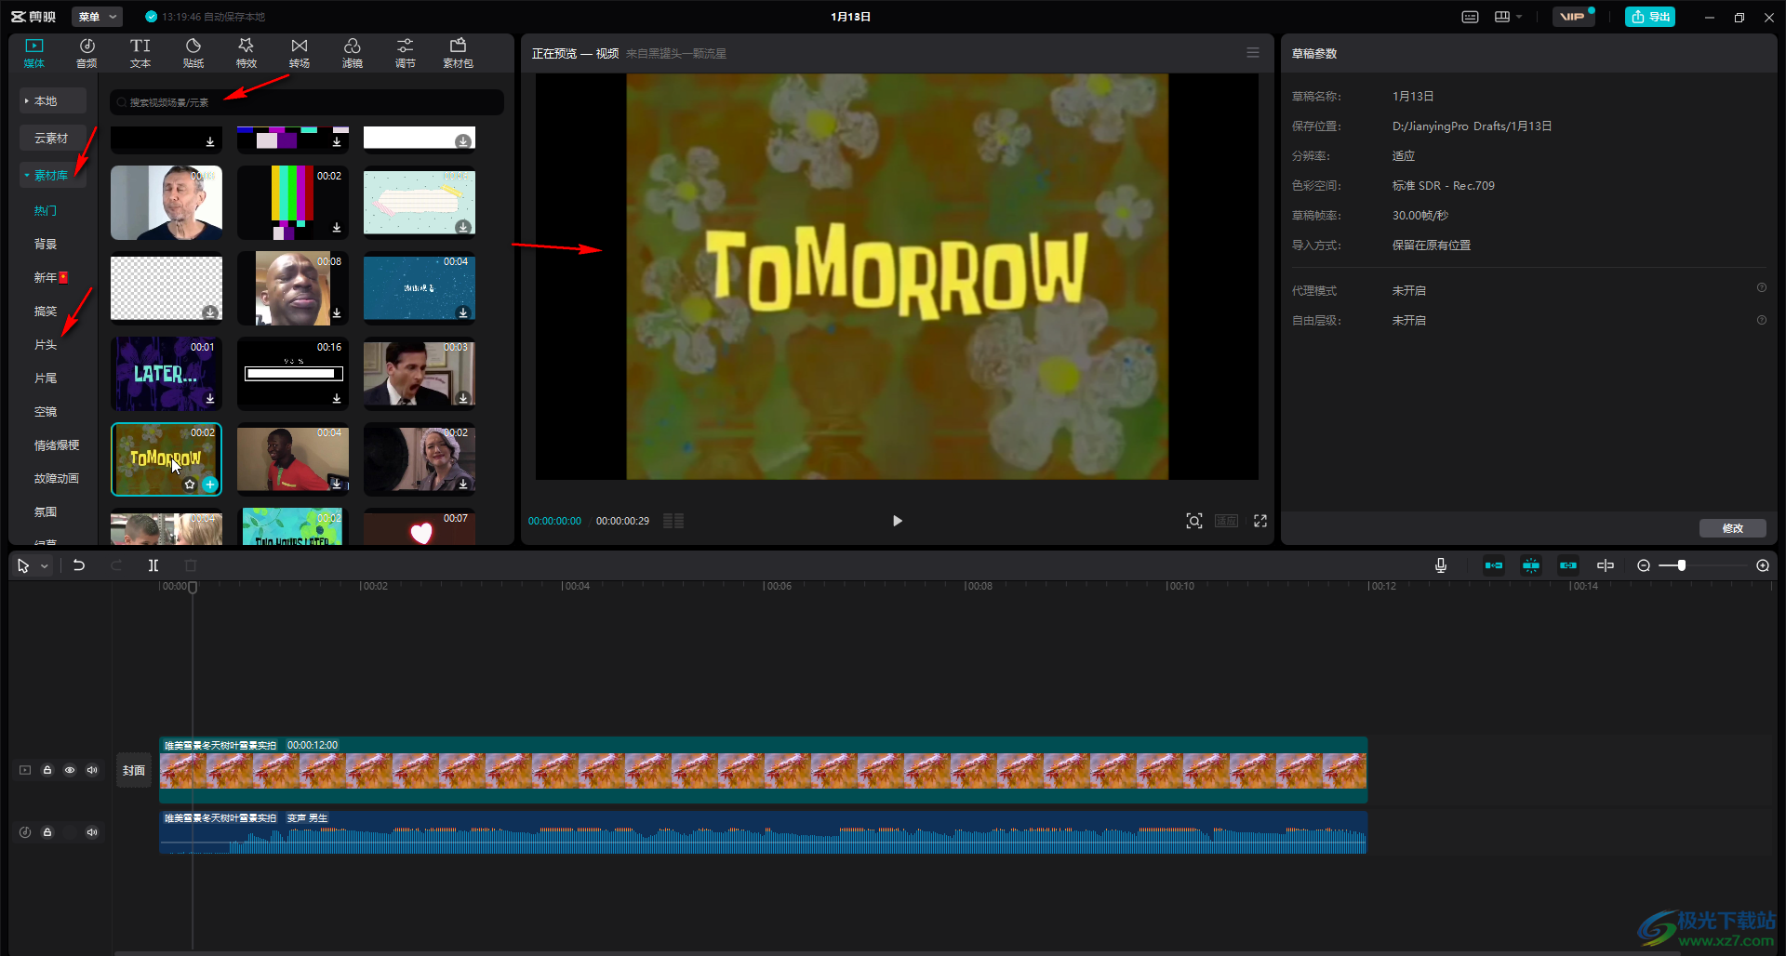Zoom in the timeline

[1763, 565]
